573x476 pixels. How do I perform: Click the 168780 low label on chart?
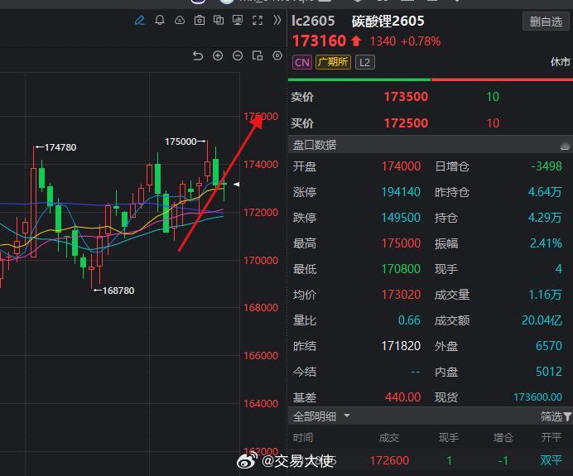(x=118, y=291)
